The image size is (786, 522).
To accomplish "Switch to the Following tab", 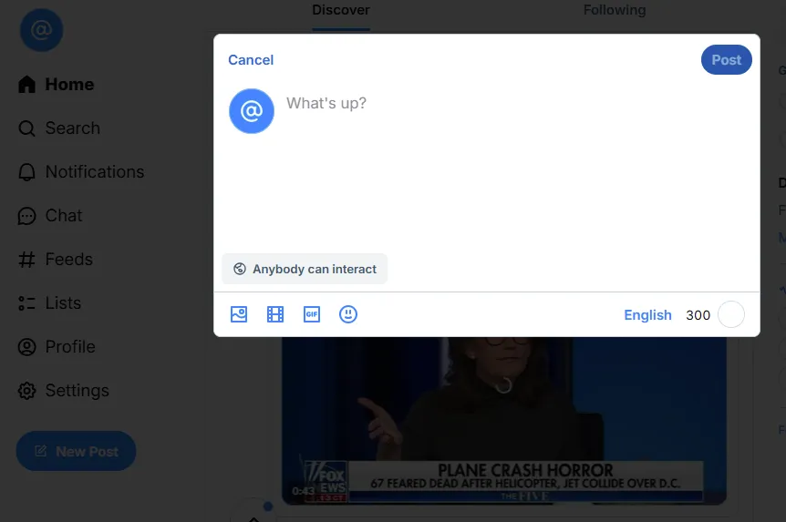I will (614, 10).
